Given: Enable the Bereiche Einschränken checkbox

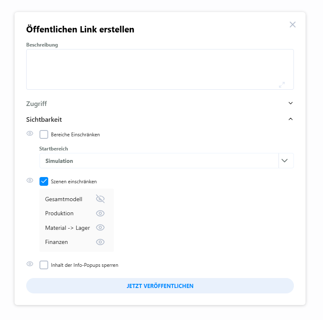Looking at the screenshot, I should [x=44, y=135].
